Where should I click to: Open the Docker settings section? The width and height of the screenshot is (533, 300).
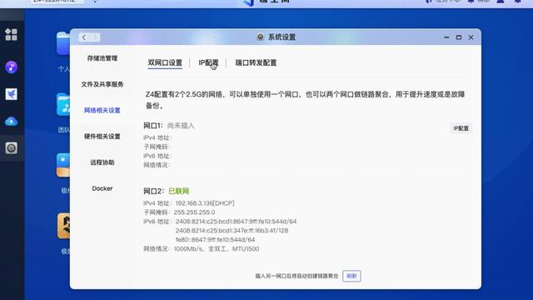pos(102,188)
